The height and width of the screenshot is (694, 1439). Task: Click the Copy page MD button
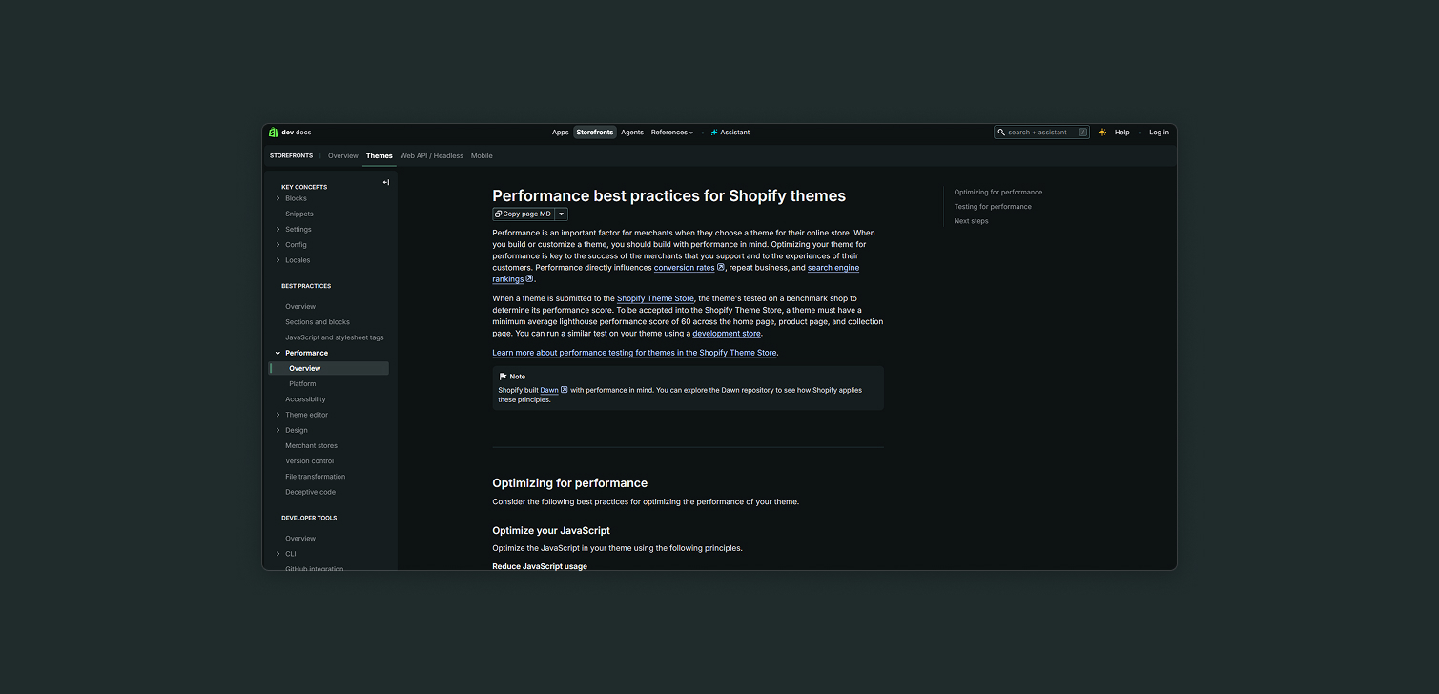(524, 214)
